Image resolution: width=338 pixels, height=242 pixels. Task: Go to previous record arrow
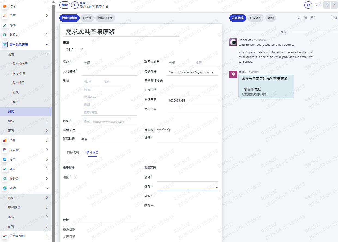coord(327,5)
